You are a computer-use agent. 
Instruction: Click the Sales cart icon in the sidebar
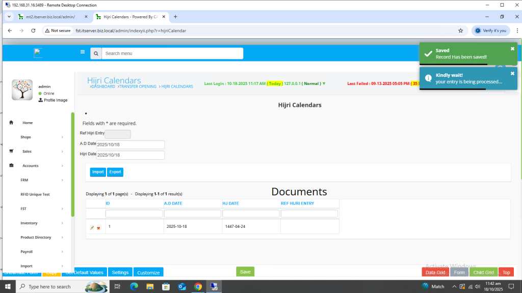coord(12,151)
